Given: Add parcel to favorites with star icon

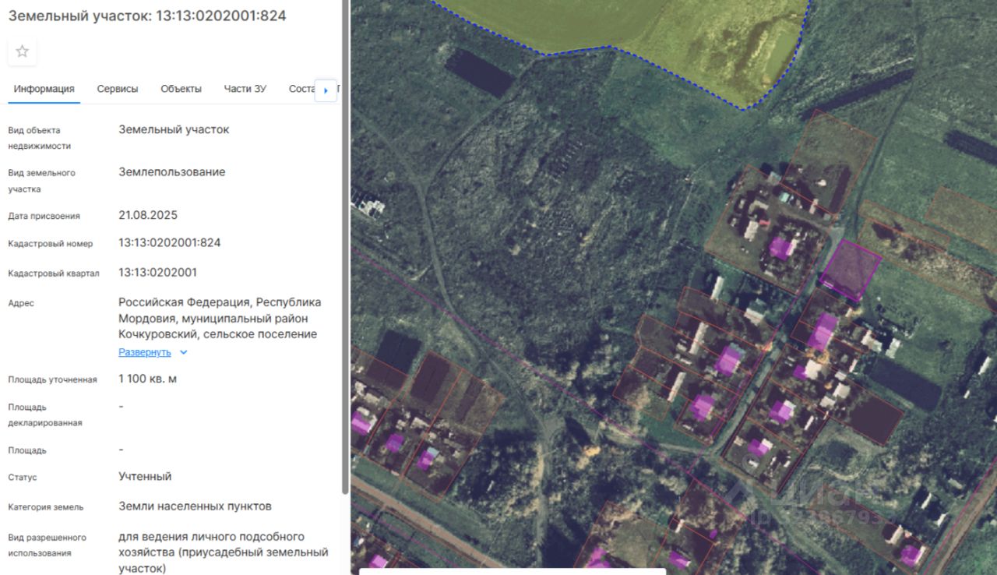Looking at the screenshot, I should click(x=23, y=51).
